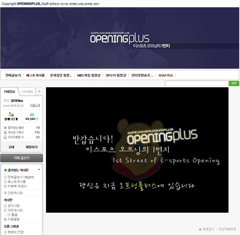Click the Pooh welcome gate image
This screenshot has width=240, height=235.
click(x=137, y=150)
